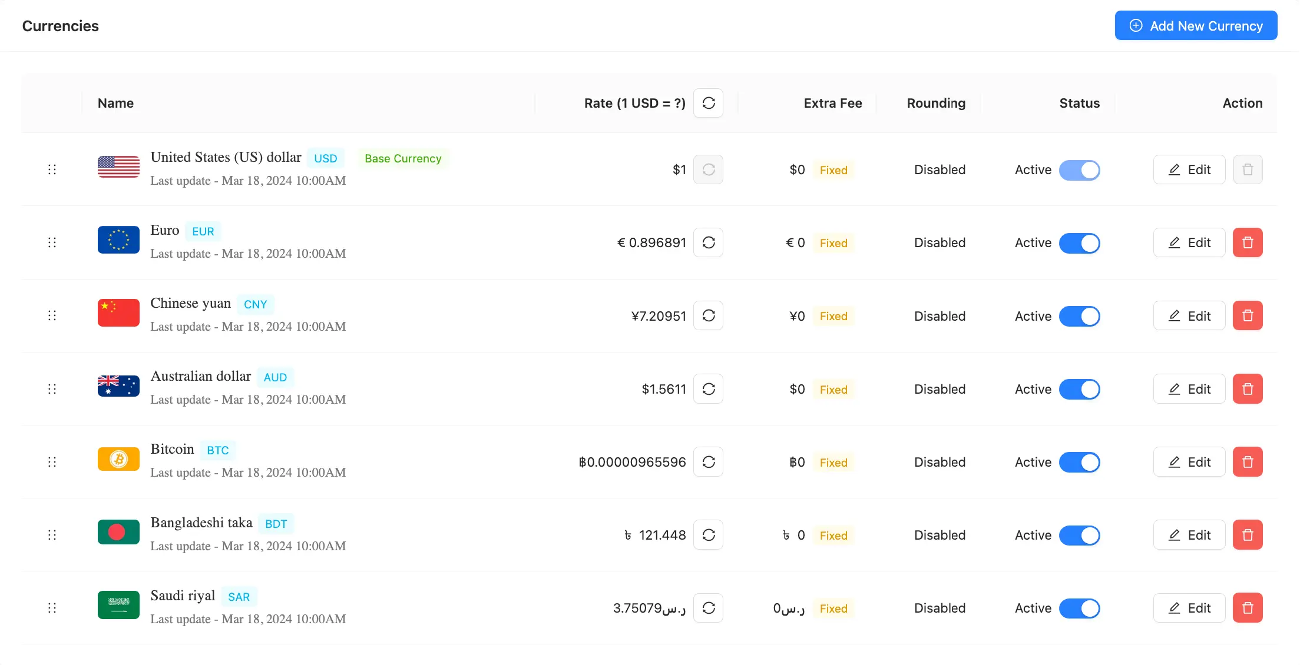The width and height of the screenshot is (1300, 665).
Task: Grab the drag handle of the USD row
Action: coord(52,169)
